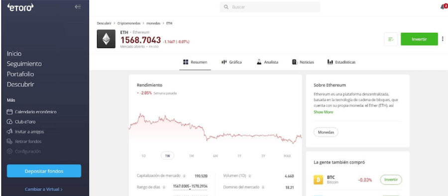The image size is (448, 196).
Task: Click the Estadísticas bar chart icon
Action: [x=330, y=62]
